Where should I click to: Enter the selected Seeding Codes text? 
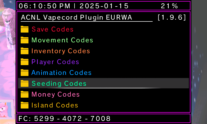pos(59,84)
